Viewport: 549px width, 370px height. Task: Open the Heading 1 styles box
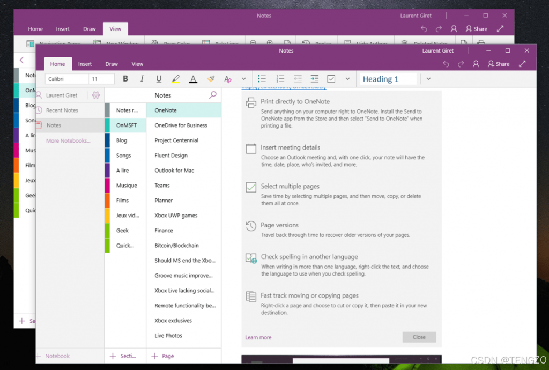(389, 79)
